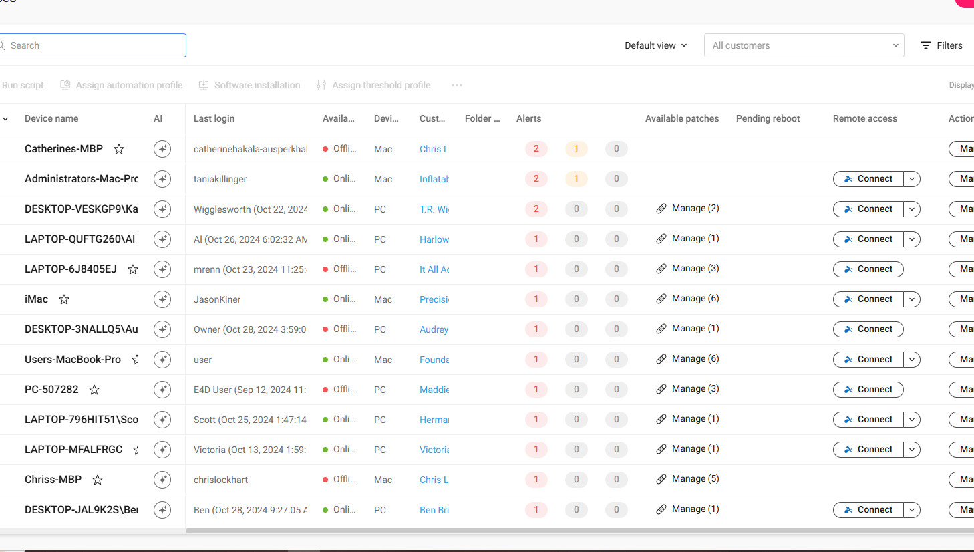This screenshot has height=552, width=974.
Task: Star the iMac device
Action: pyautogui.click(x=64, y=299)
